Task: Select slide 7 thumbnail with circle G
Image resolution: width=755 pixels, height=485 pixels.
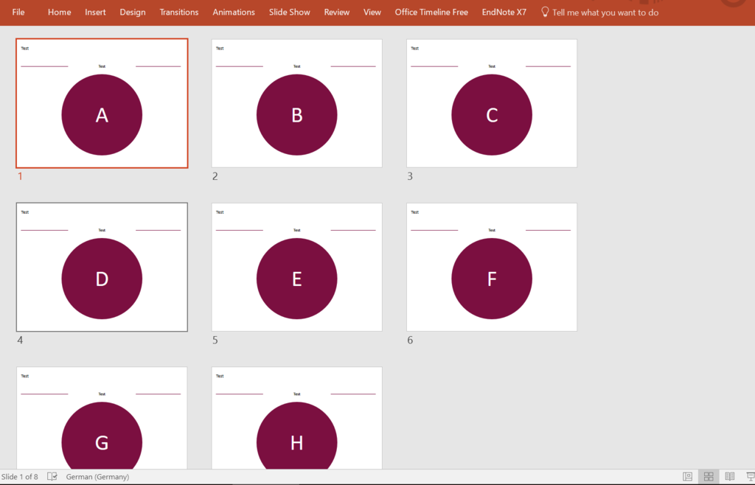Action: [x=102, y=418]
